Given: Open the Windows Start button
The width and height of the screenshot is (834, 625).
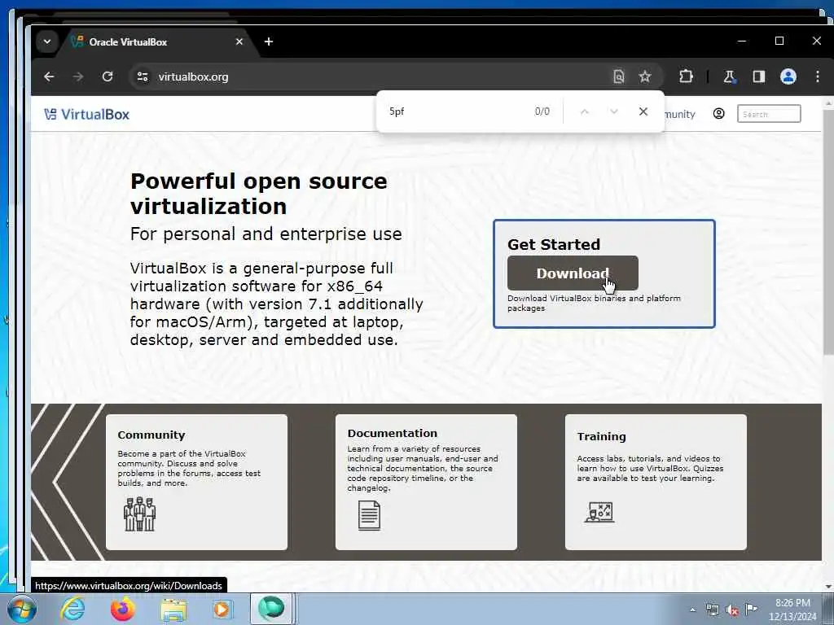Looking at the screenshot, I should tap(21, 609).
